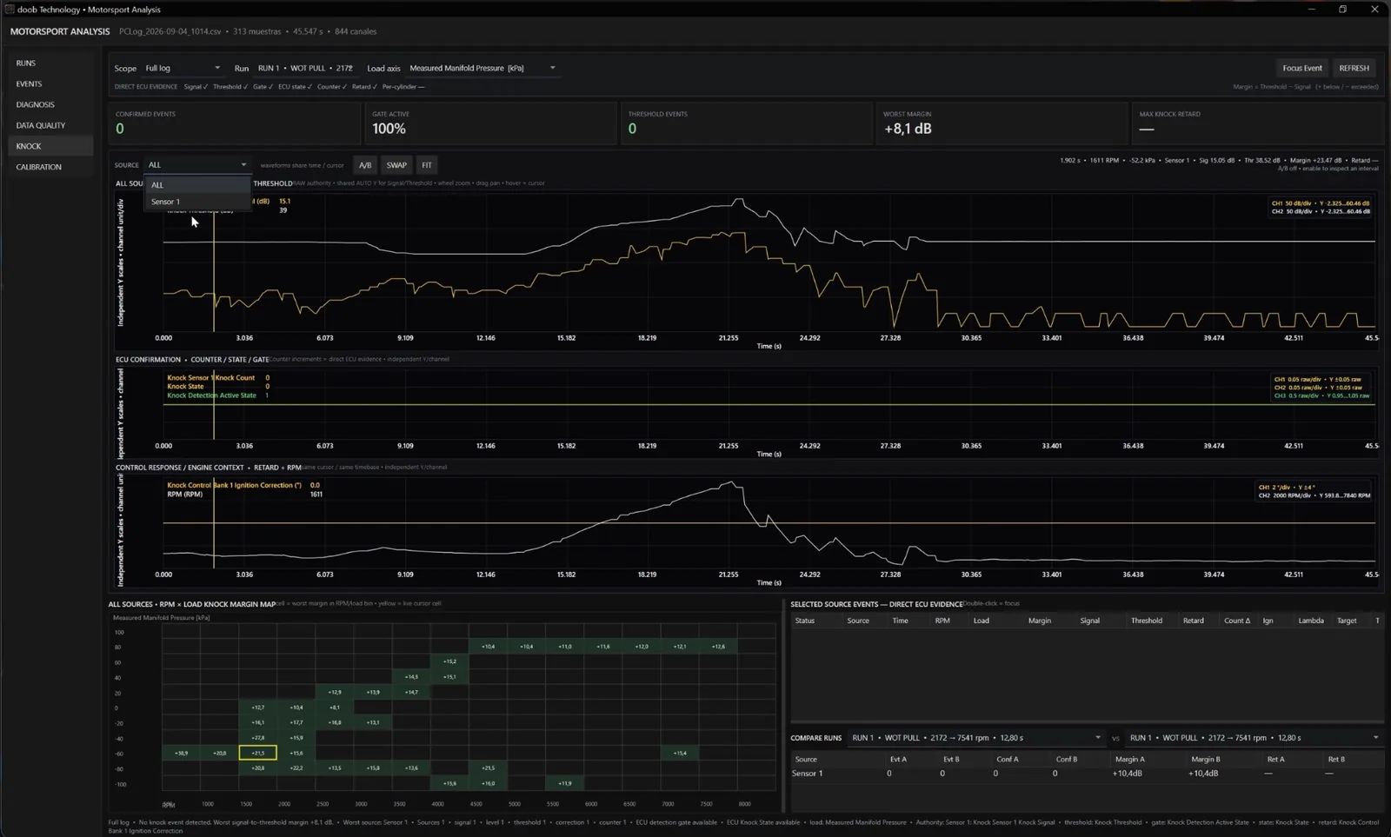The image size is (1391, 837).
Task: Click the MAX KNOCK RETARD card
Action: coord(1258,123)
